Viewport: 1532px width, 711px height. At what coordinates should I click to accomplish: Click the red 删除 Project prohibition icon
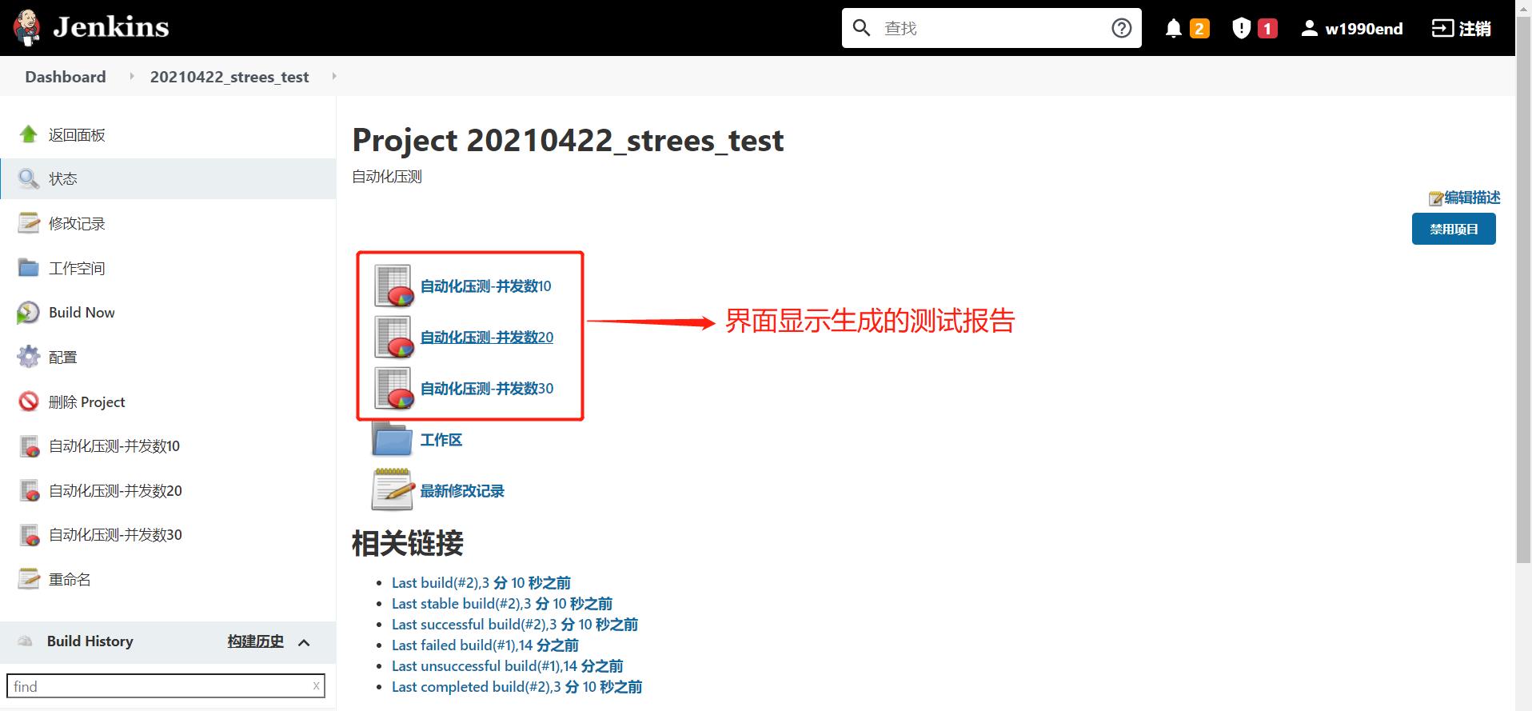point(29,401)
